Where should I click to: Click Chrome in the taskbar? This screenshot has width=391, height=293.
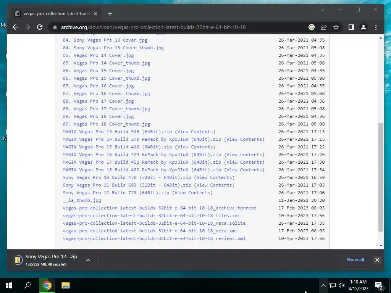click(x=47, y=285)
